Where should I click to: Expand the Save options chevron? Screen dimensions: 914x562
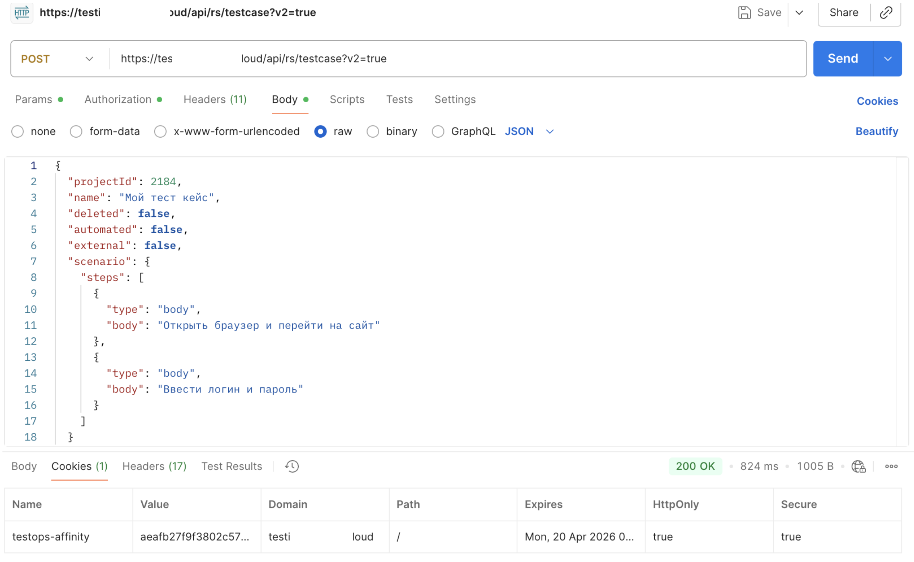pyautogui.click(x=799, y=12)
